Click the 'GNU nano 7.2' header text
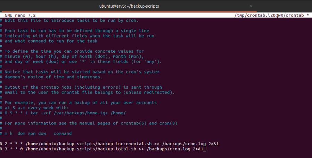 tap(20, 16)
